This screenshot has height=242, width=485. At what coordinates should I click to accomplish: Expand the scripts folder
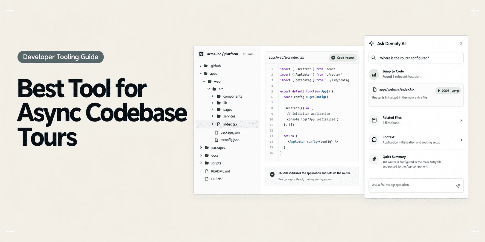point(201,163)
